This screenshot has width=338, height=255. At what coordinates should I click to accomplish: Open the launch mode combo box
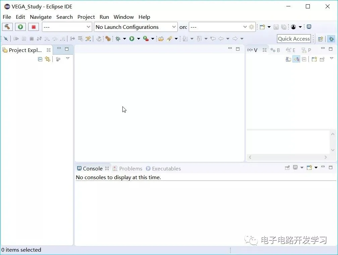pos(67,27)
